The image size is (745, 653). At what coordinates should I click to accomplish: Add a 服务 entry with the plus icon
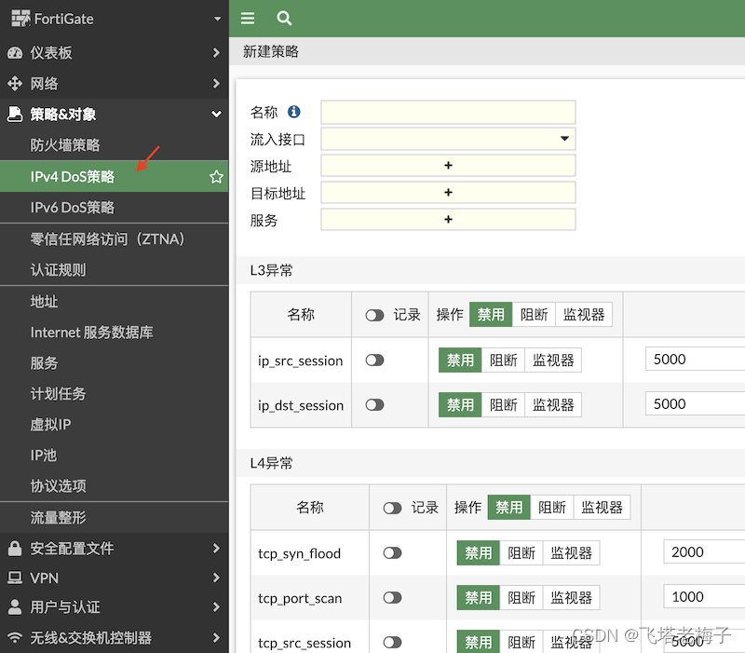coord(448,220)
